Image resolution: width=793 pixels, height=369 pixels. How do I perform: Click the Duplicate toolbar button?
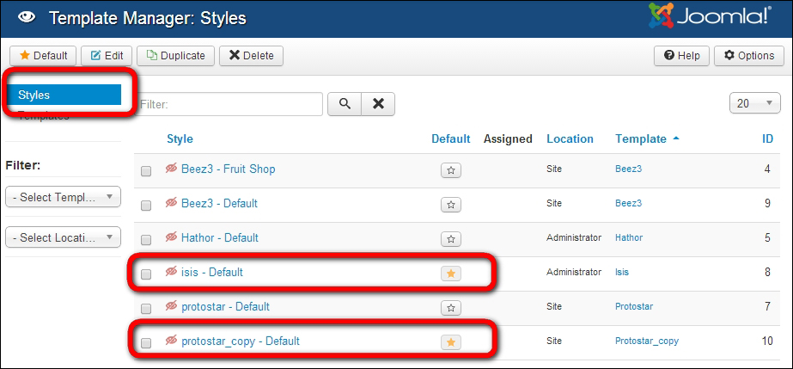point(175,56)
